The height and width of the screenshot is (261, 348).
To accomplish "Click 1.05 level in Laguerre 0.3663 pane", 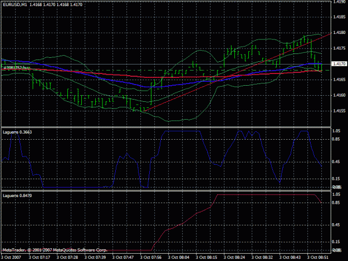I will pos(336,131).
